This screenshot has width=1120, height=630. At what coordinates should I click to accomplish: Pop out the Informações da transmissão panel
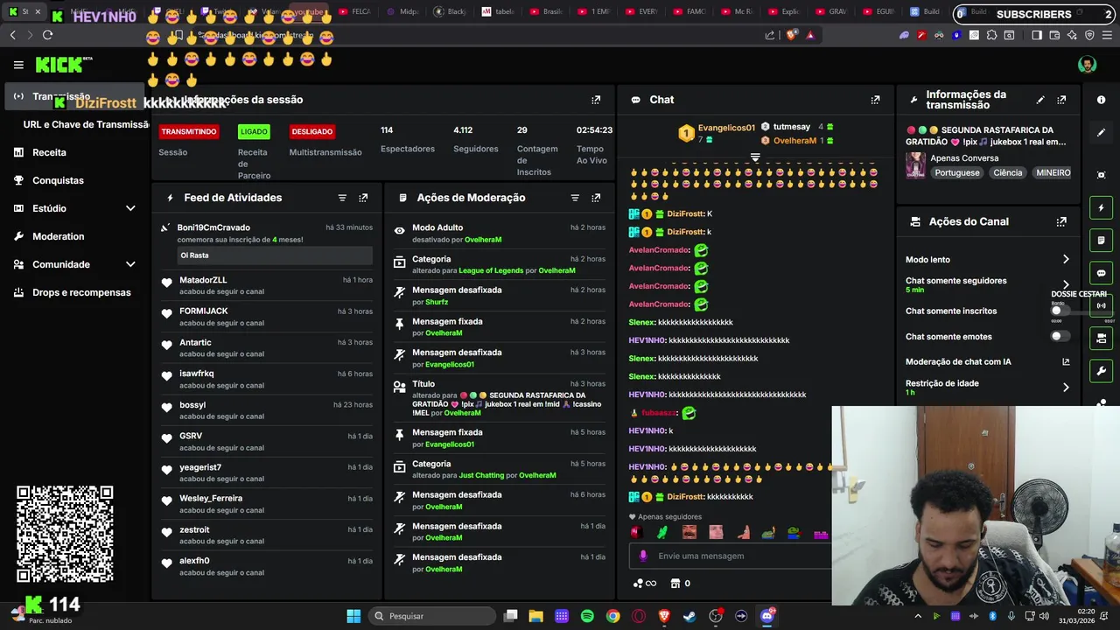coord(1061,100)
